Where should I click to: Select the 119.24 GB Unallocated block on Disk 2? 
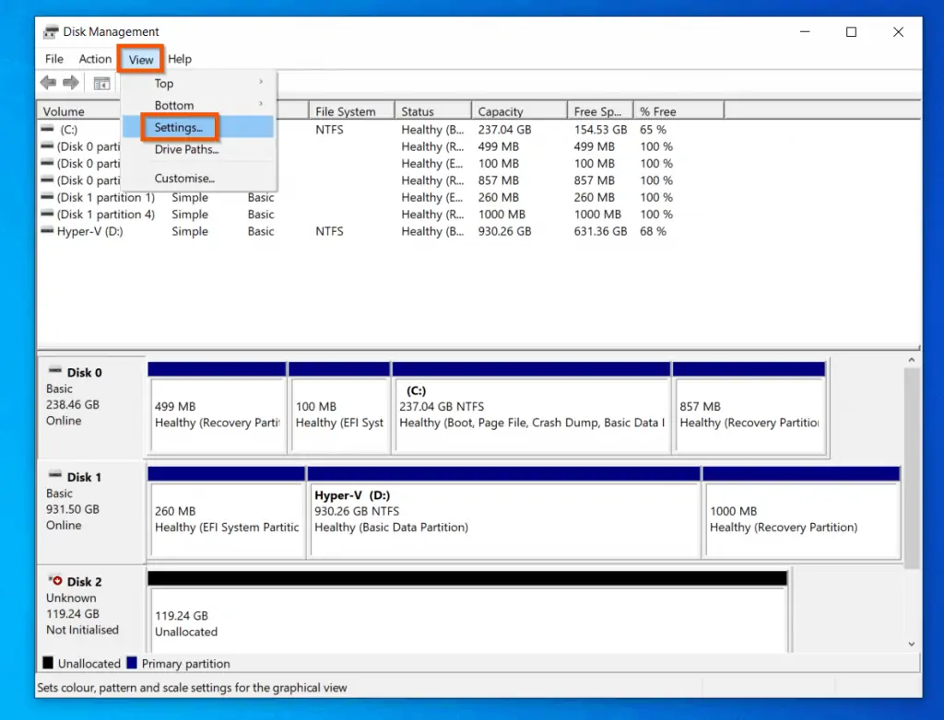[x=467, y=612]
